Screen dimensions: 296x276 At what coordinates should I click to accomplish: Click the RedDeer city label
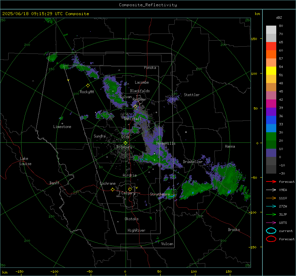(x=139, y=99)
